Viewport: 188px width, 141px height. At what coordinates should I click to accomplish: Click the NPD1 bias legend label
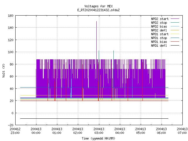[x=159, y=42]
